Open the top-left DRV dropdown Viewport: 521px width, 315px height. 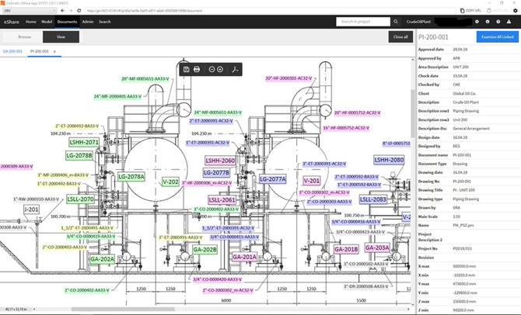click(30, 11)
